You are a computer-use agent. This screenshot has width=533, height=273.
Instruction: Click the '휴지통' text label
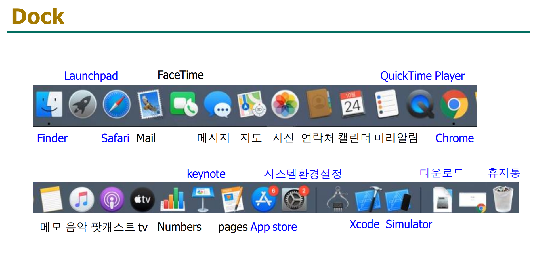504,173
